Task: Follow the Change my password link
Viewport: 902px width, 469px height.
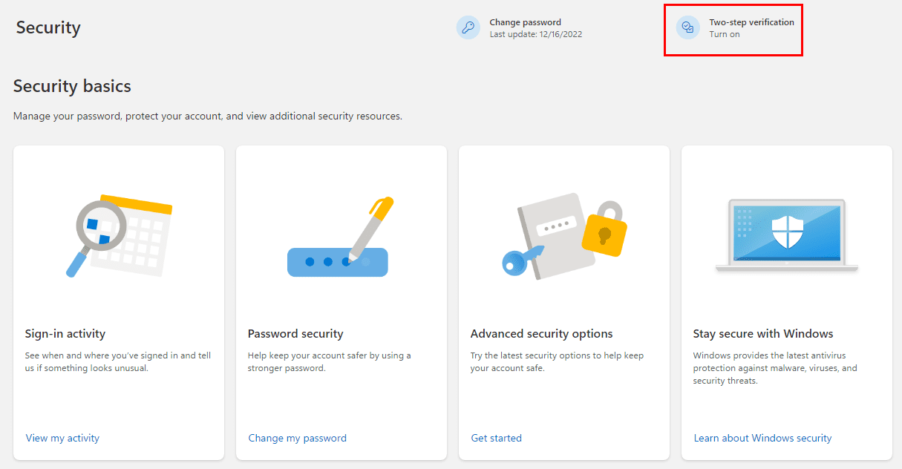Action: click(x=297, y=438)
